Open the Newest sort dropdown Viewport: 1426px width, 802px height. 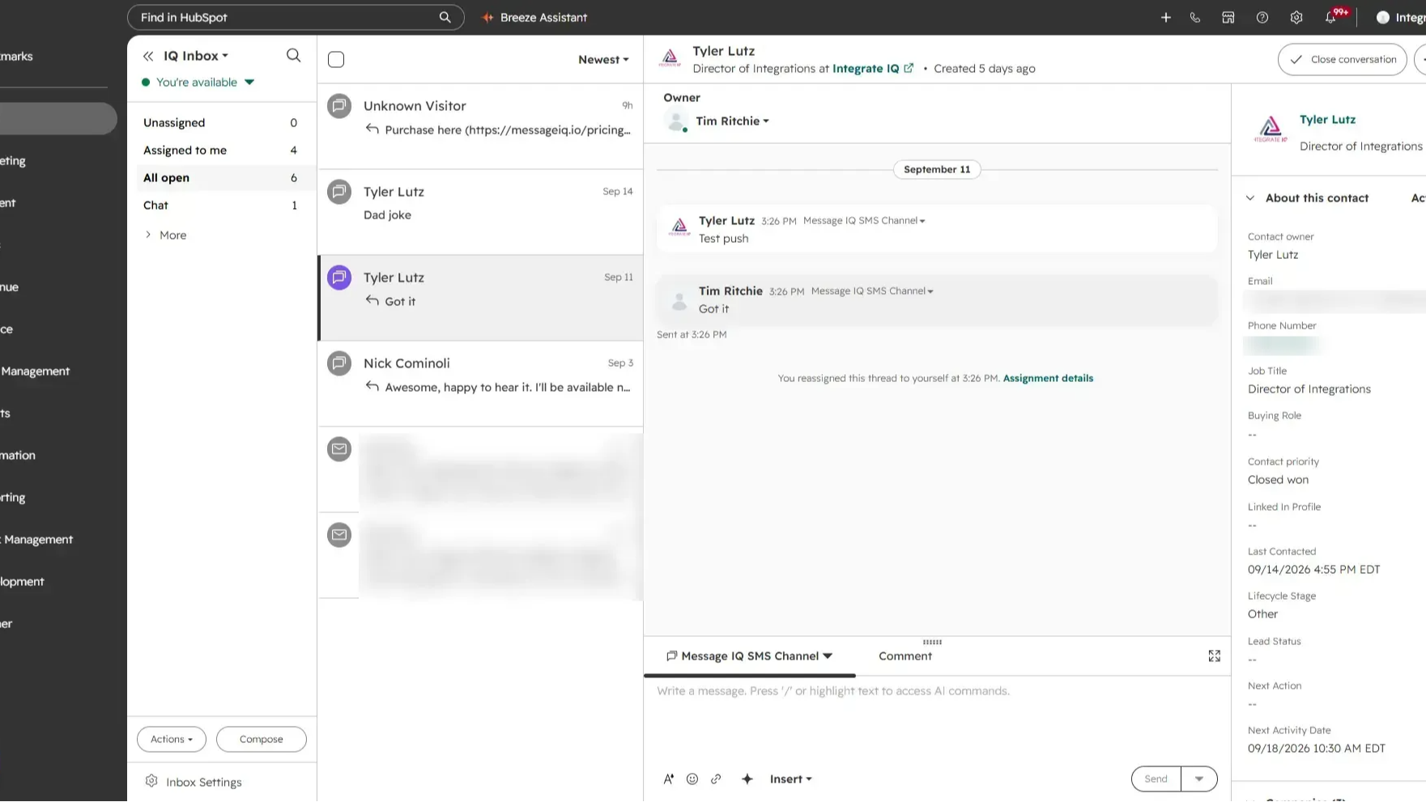click(x=603, y=59)
